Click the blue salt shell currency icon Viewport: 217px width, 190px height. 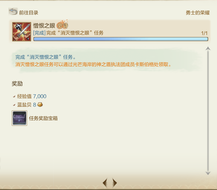tap(40, 105)
